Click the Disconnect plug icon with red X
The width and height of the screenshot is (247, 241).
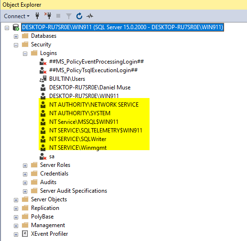pos(48,16)
